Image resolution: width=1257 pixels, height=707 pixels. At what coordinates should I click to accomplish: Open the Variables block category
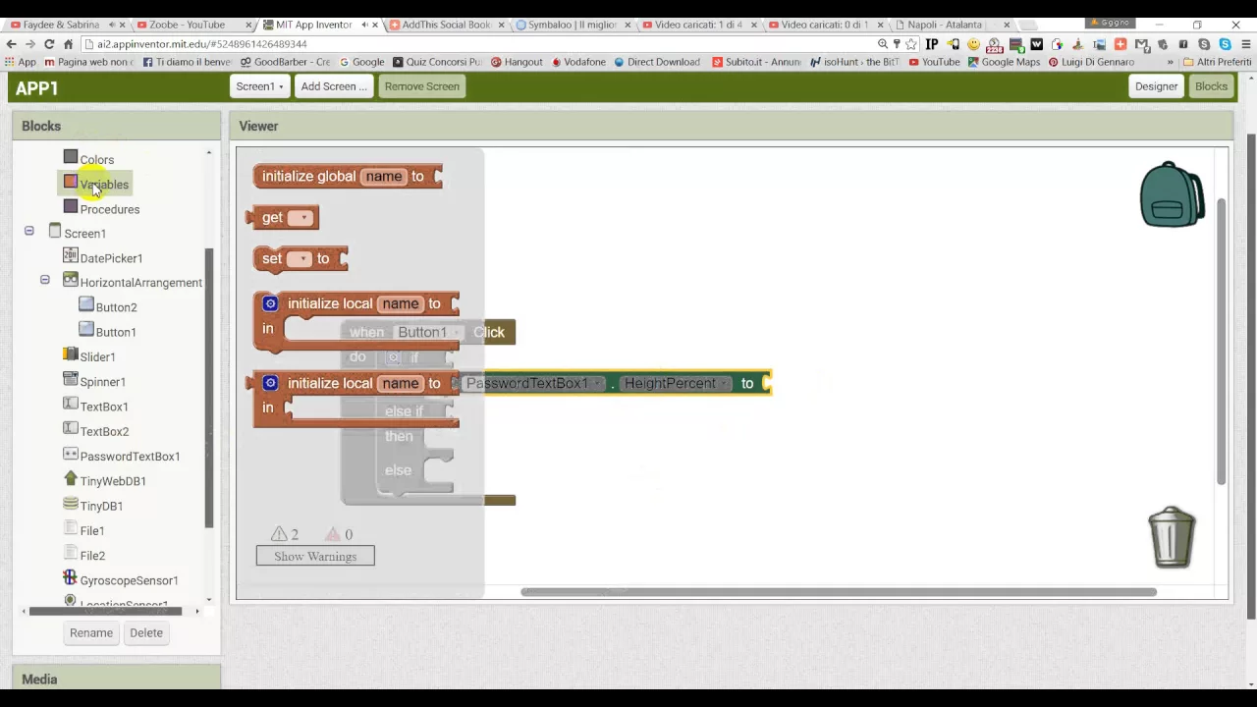[104, 185]
